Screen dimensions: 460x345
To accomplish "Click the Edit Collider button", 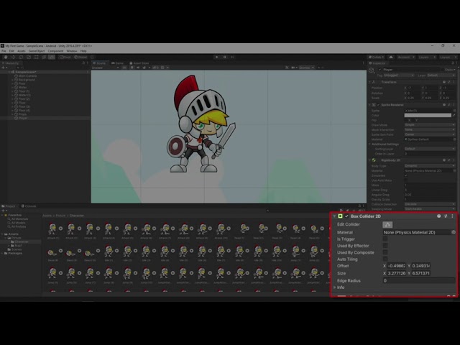I will [387, 224].
